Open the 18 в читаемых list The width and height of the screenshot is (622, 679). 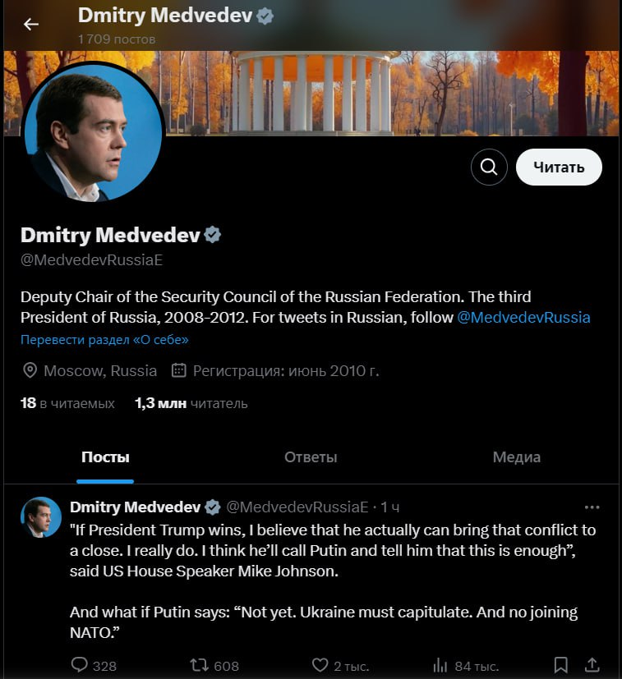tap(67, 403)
